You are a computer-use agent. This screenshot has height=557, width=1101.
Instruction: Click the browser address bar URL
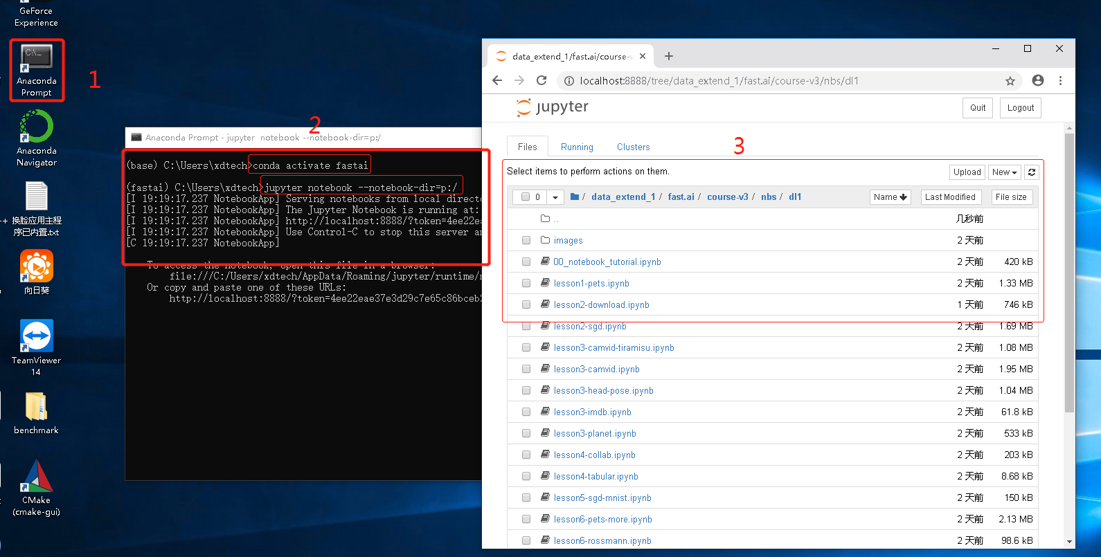(x=719, y=81)
